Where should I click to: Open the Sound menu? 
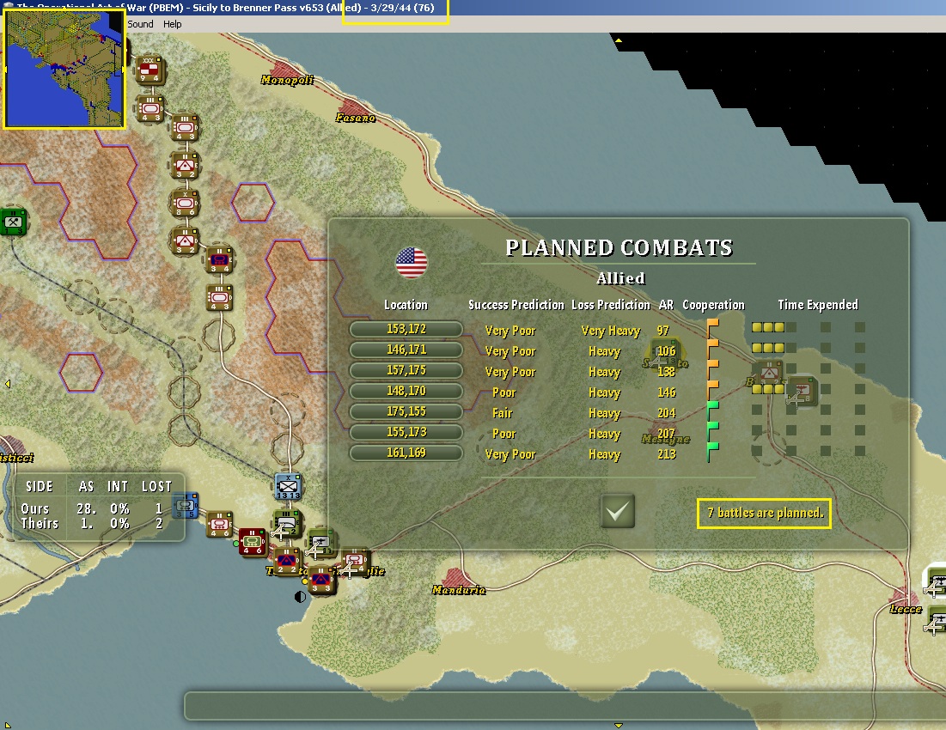[x=140, y=24]
